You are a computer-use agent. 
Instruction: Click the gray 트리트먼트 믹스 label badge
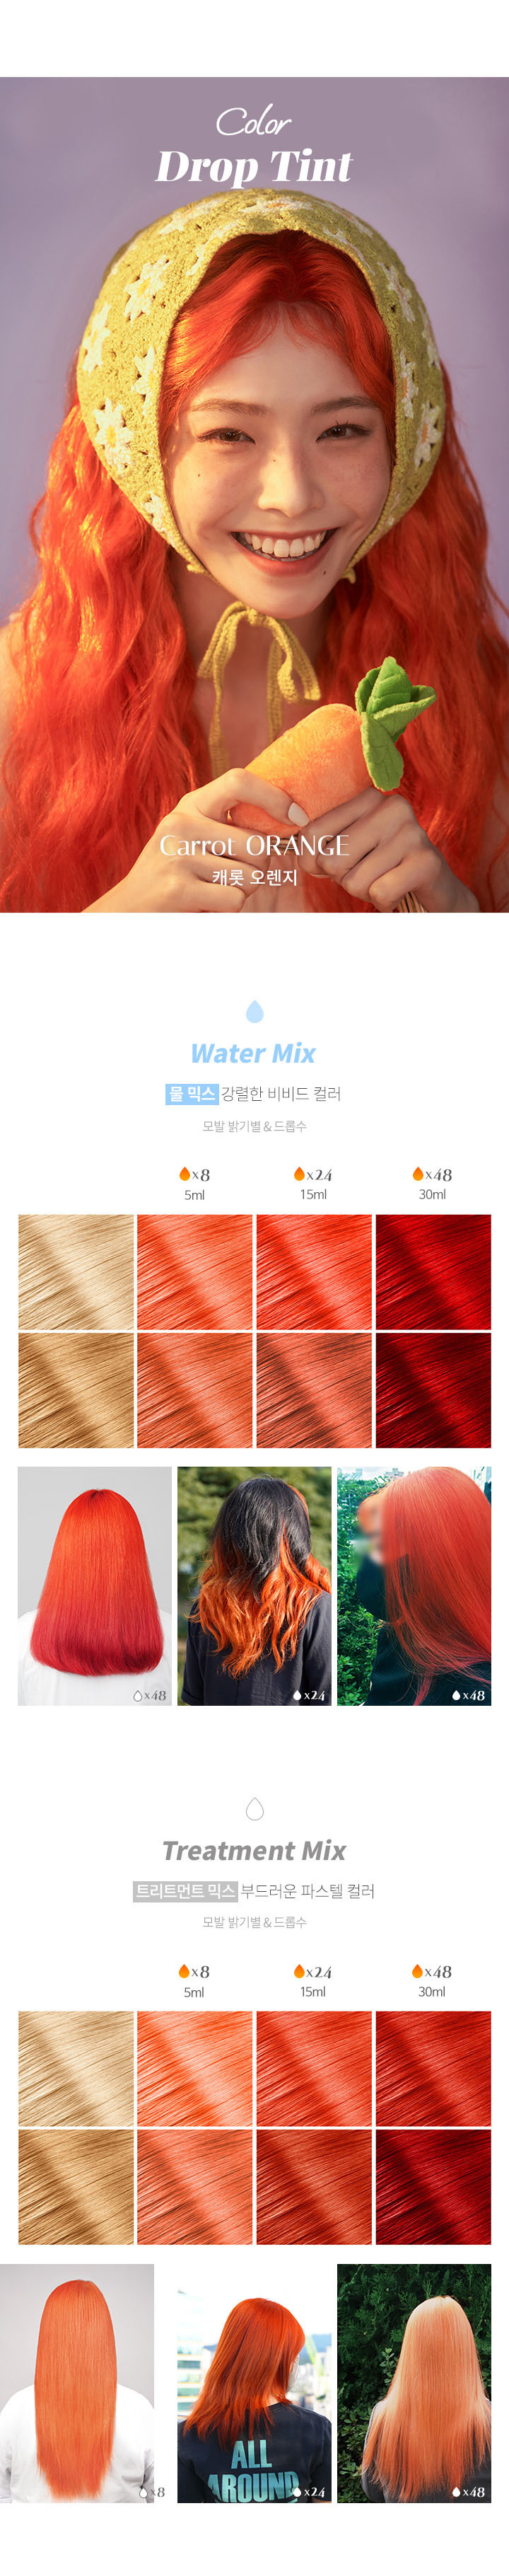pyautogui.click(x=185, y=1890)
